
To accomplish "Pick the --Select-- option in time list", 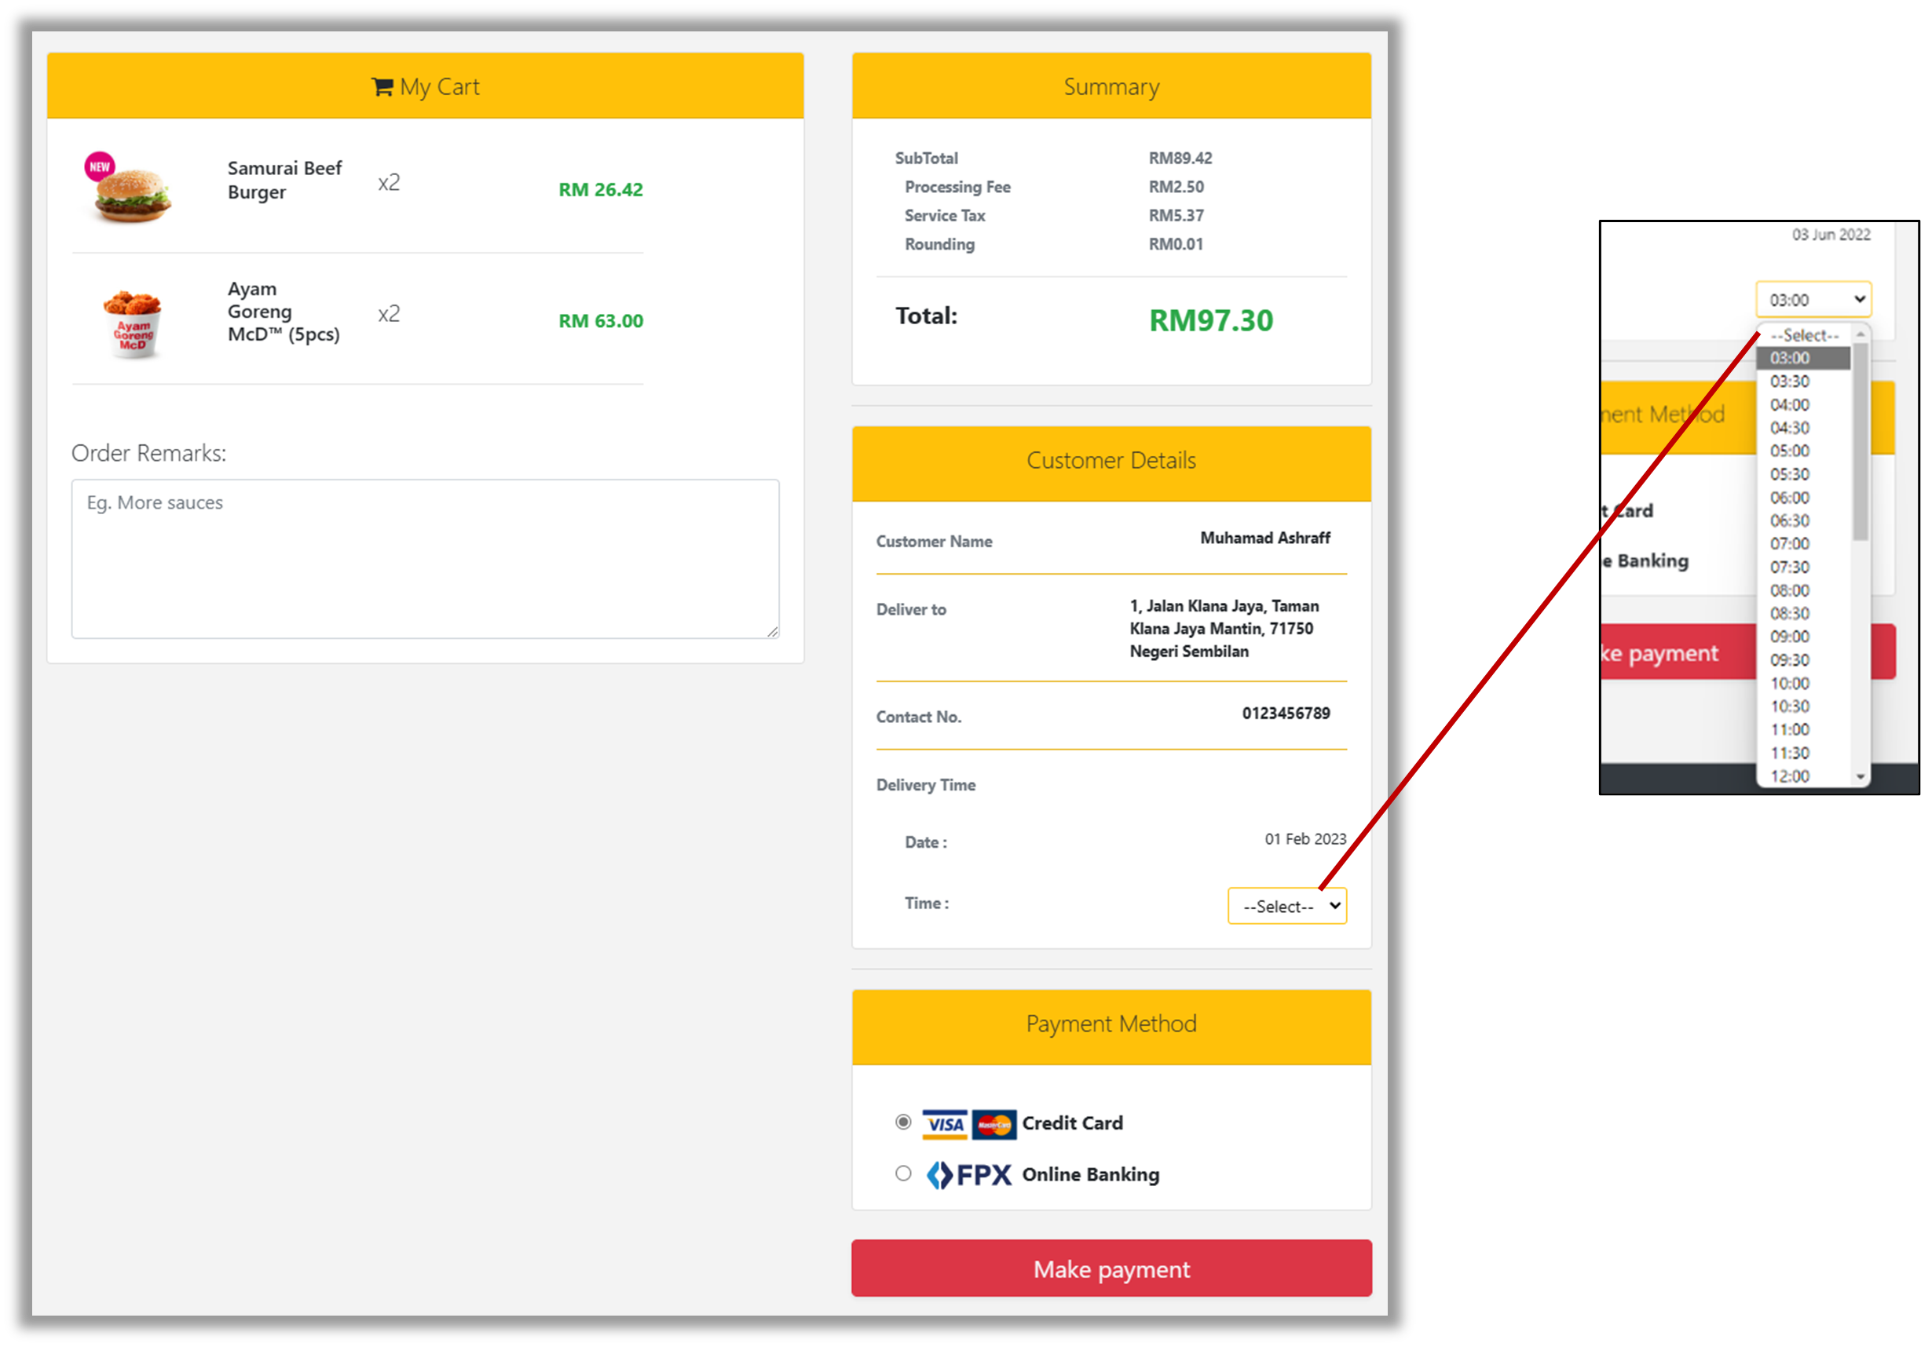I will (x=1804, y=335).
